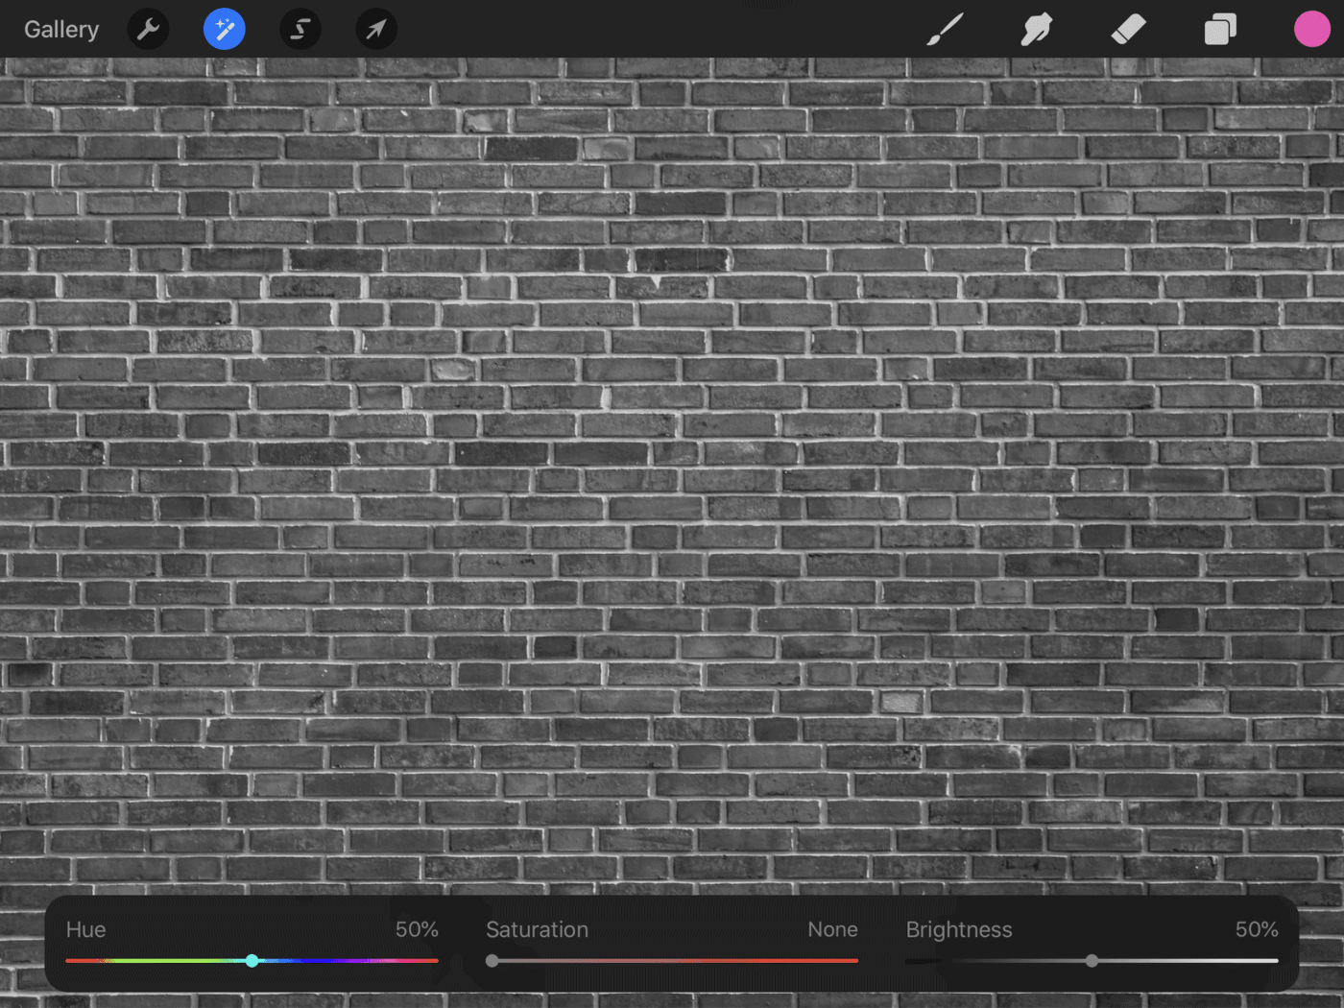Click the Saturation None value
1344x1008 pixels.
point(832,929)
